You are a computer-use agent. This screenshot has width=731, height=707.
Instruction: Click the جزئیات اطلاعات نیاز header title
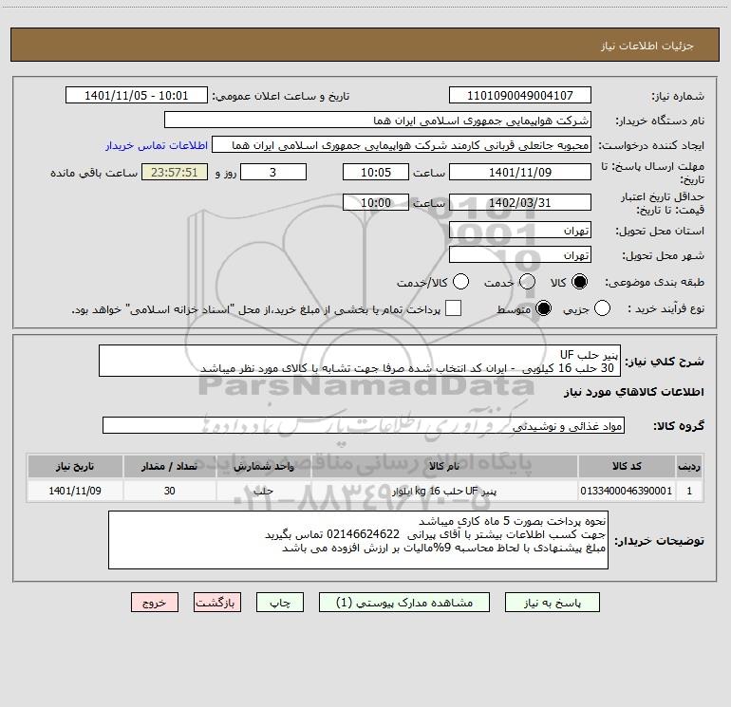pyautogui.click(x=647, y=46)
